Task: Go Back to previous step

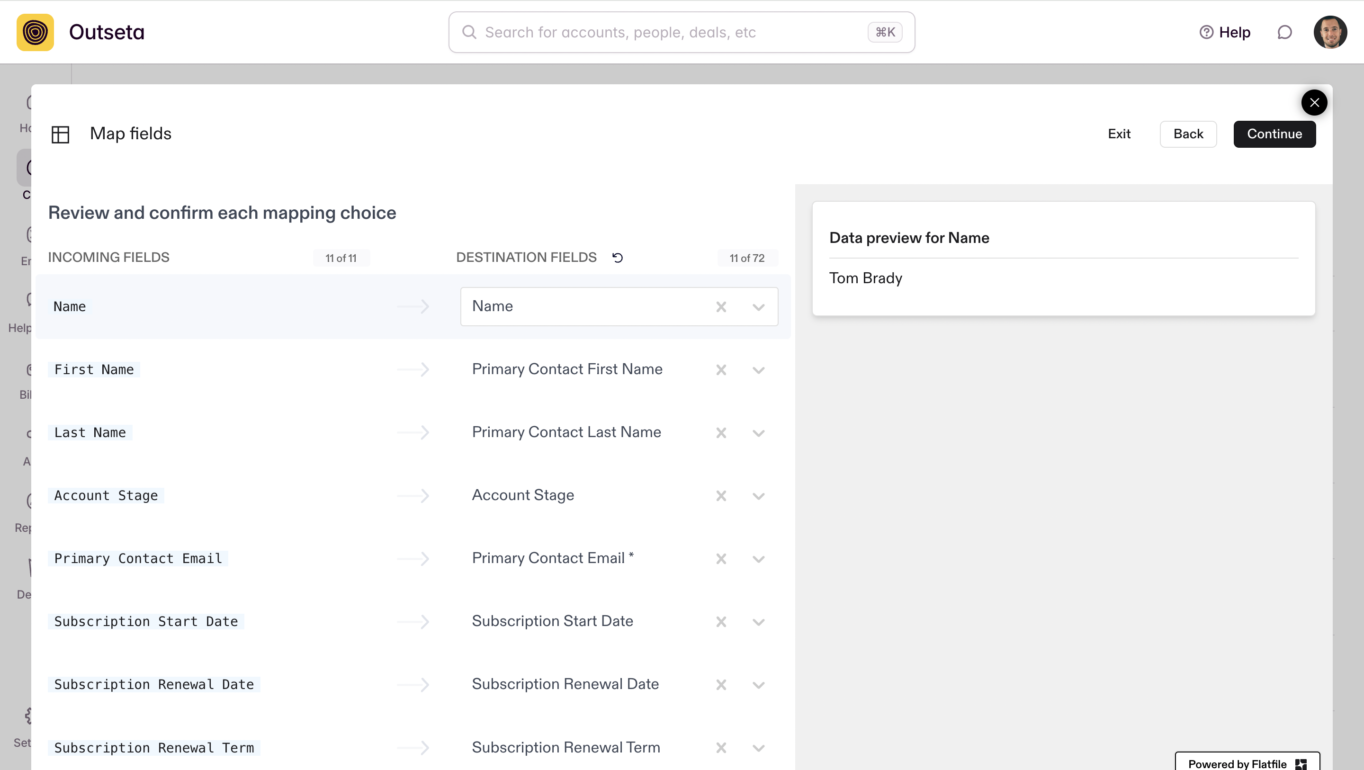Action: [1188, 134]
